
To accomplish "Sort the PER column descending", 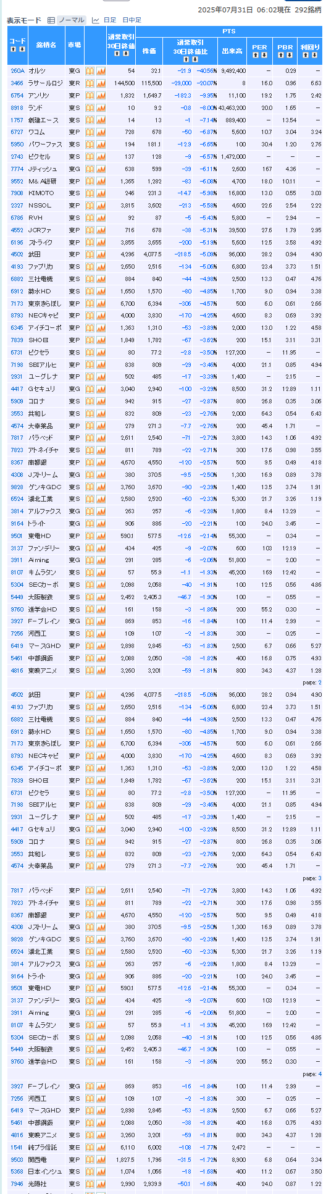I will [x=264, y=55].
